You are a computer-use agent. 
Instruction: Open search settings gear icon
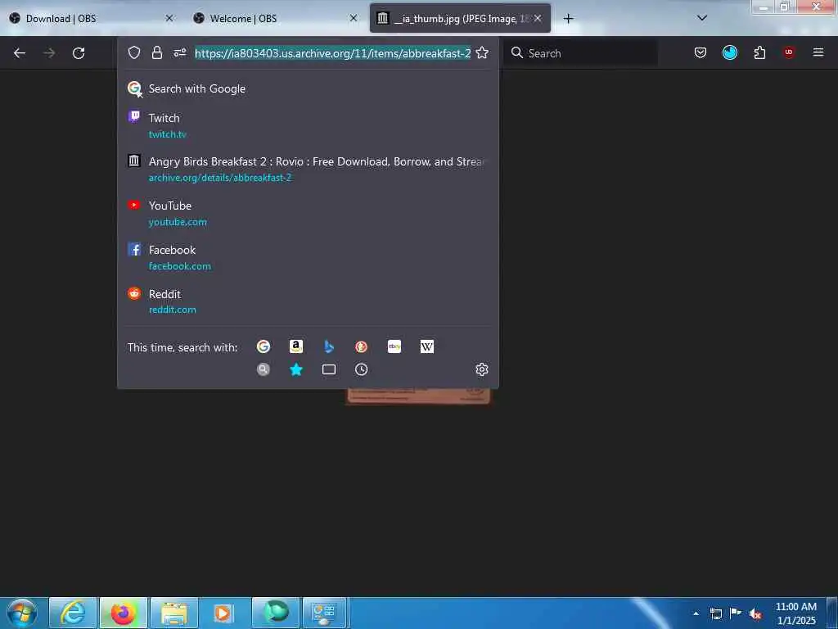pos(482,369)
